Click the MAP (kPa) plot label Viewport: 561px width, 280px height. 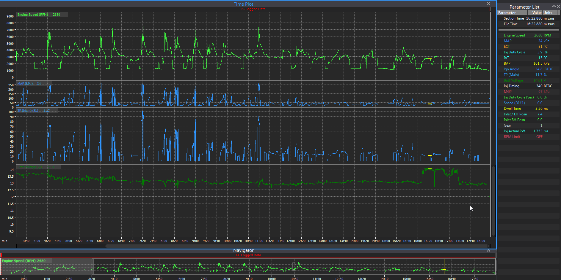tap(25, 84)
